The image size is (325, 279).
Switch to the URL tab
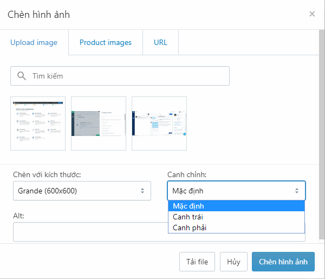click(x=160, y=43)
